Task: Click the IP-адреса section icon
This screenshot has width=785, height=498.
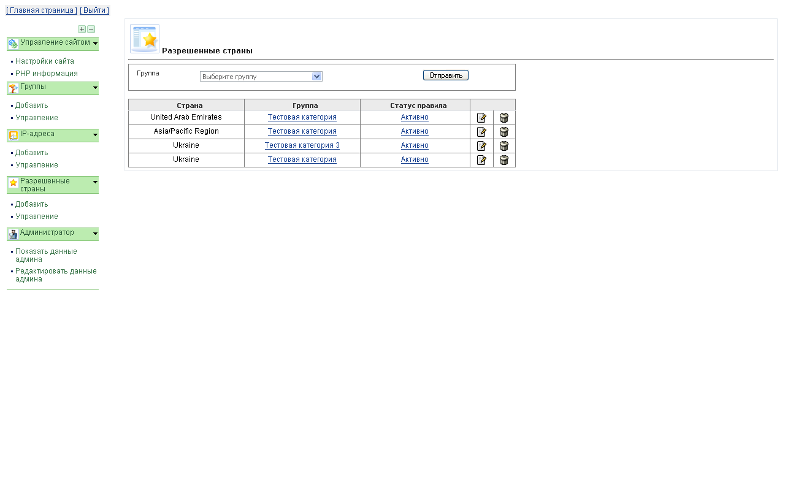Action: tap(13, 136)
